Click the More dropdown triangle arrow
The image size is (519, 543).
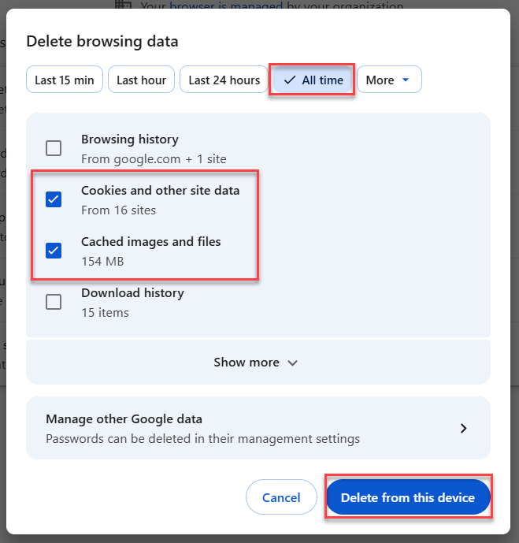tap(406, 80)
